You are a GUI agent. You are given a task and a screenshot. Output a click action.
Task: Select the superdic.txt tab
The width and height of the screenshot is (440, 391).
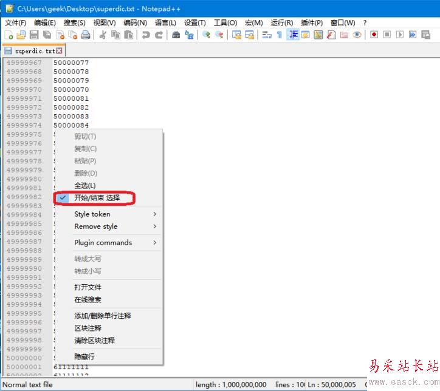click(x=33, y=51)
